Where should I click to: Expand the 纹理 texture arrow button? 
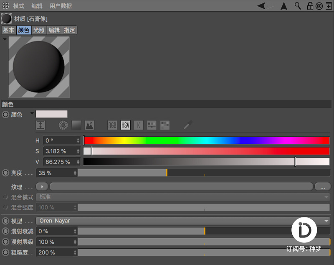(42, 187)
